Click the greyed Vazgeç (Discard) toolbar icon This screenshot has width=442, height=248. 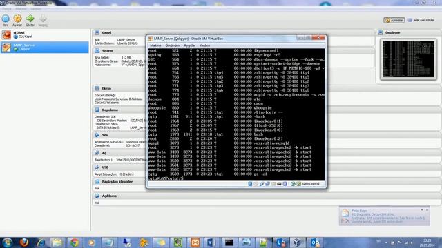(x=43, y=19)
